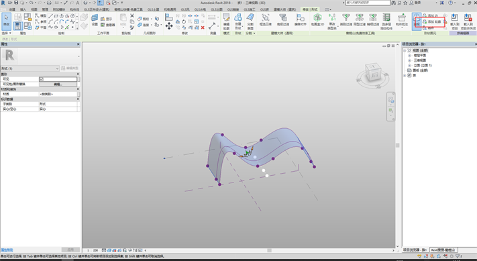Switch to the Insert ribbon tab

click(23, 9)
